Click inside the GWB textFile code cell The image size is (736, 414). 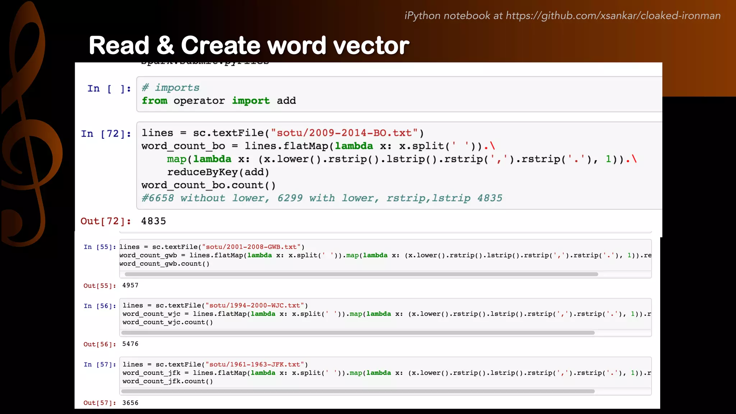pyautogui.click(x=385, y=255)
